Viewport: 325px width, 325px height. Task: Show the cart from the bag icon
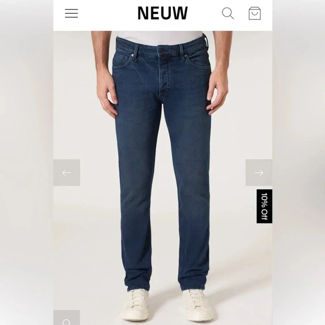(x=255, y=13)
